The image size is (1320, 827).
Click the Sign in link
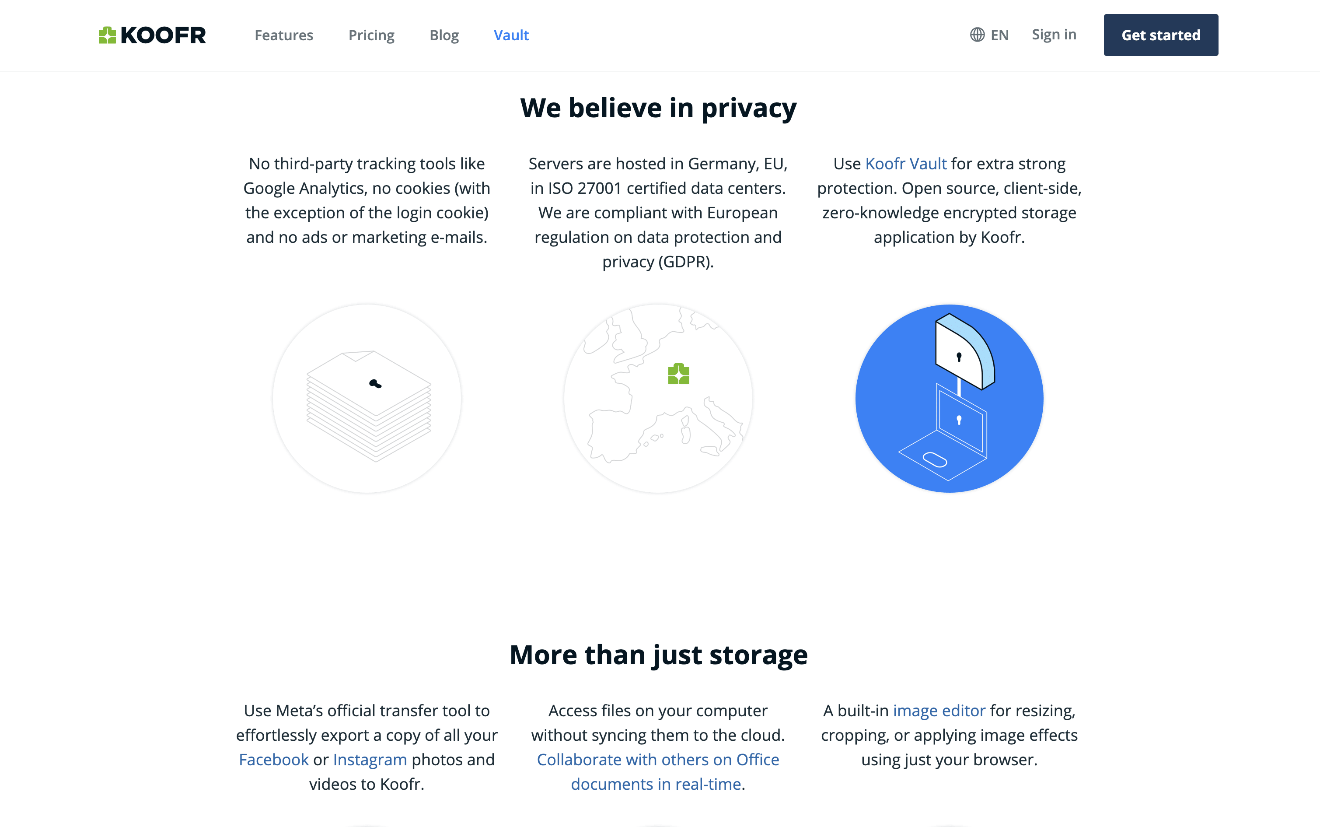[1054, 35]
